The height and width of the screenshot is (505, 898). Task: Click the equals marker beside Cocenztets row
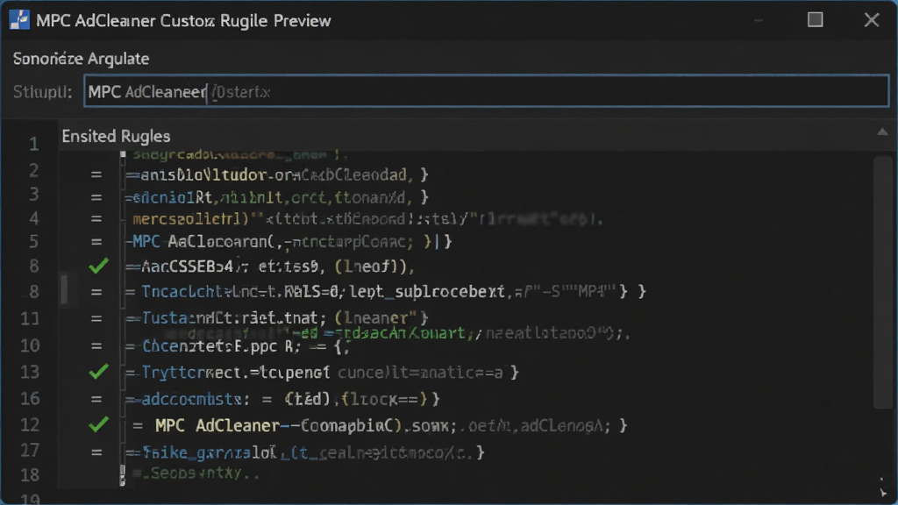coord(96,345)
